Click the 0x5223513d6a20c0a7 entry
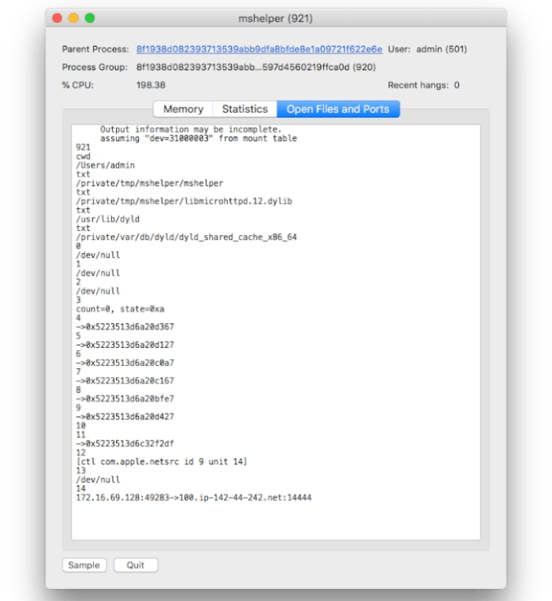552x601 pixels. pyautogui.click(x=125, y=363)
